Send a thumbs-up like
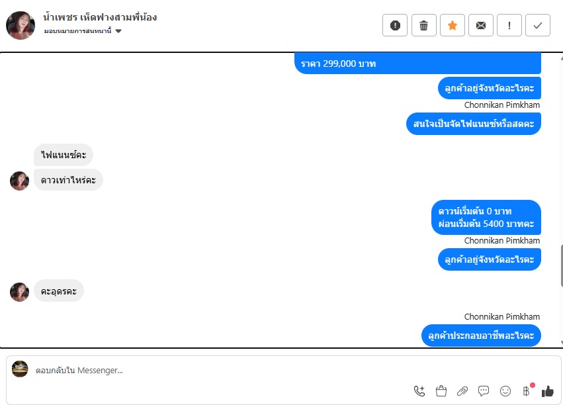Screen dimensions: 563x405 pyautogui.click(x=548, y=390)
